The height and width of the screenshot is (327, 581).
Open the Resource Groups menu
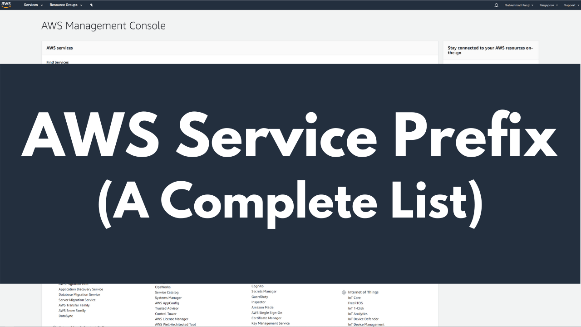click(65, 5)
